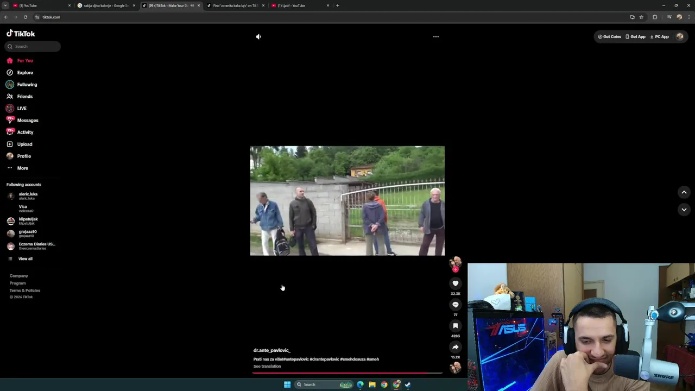Click the Get App button
Viewport: 695px width, 391px height.
(635, 36)
